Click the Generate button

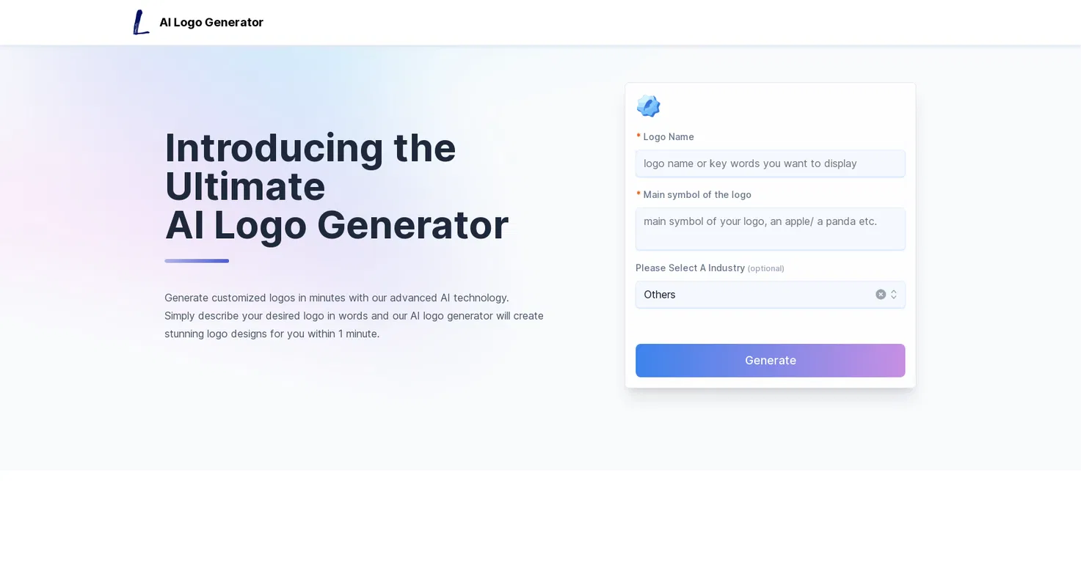pos(770,361)
